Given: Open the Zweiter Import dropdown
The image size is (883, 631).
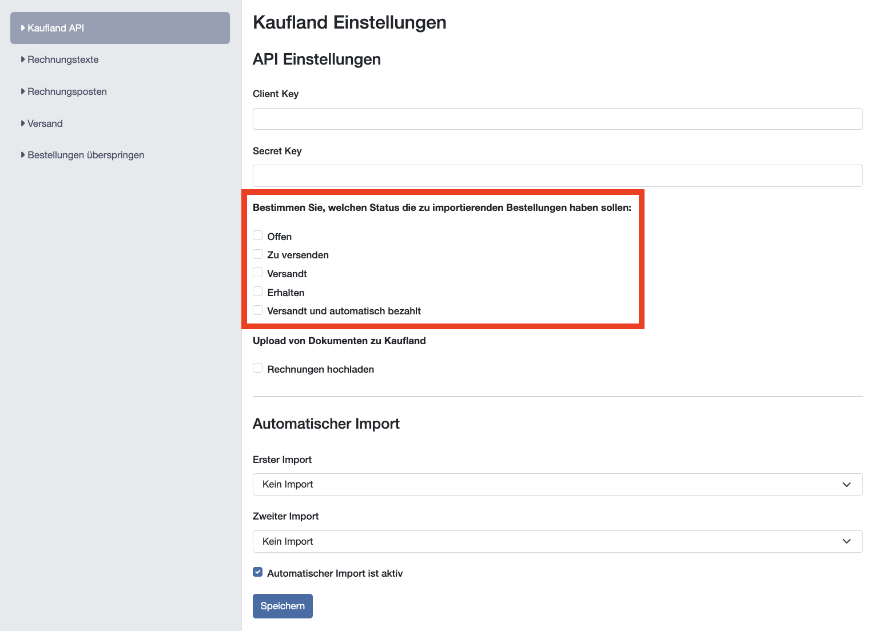Looking at the screenshot, I should [557, 541].
